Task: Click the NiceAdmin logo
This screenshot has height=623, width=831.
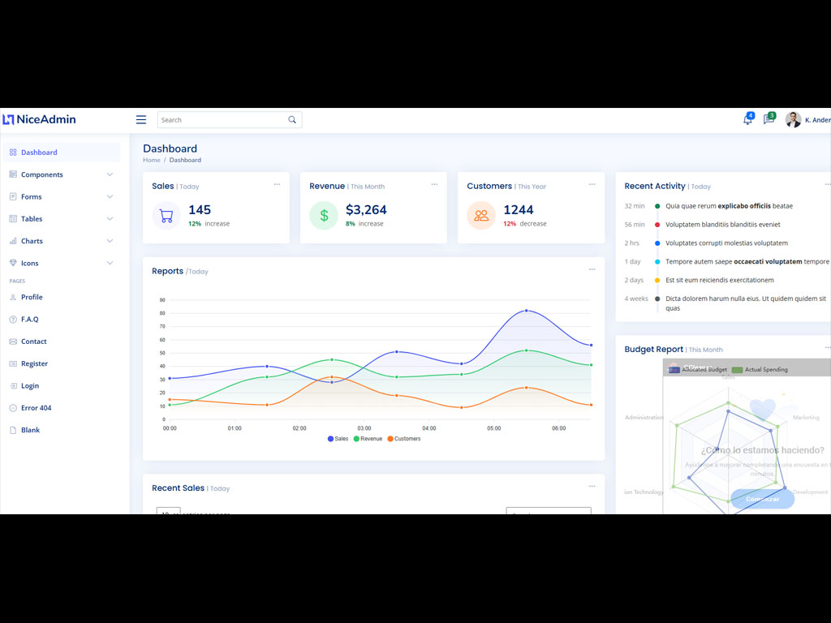Action: 39,120
